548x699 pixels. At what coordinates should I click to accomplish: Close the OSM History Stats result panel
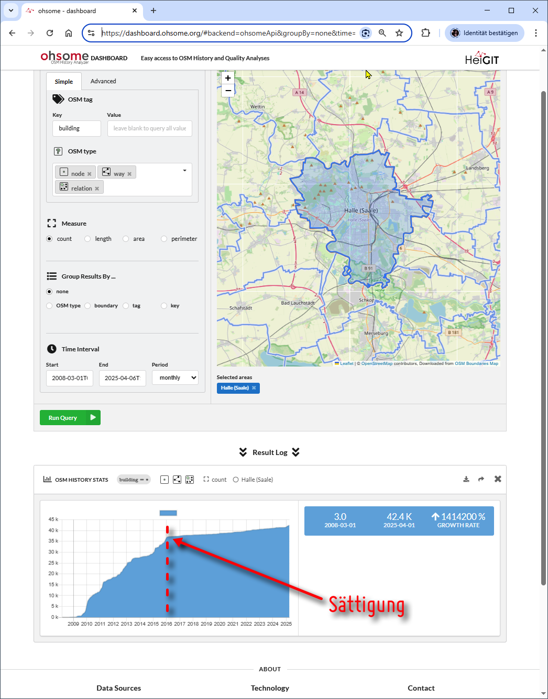pyautogui.click(x=498, y=479)
